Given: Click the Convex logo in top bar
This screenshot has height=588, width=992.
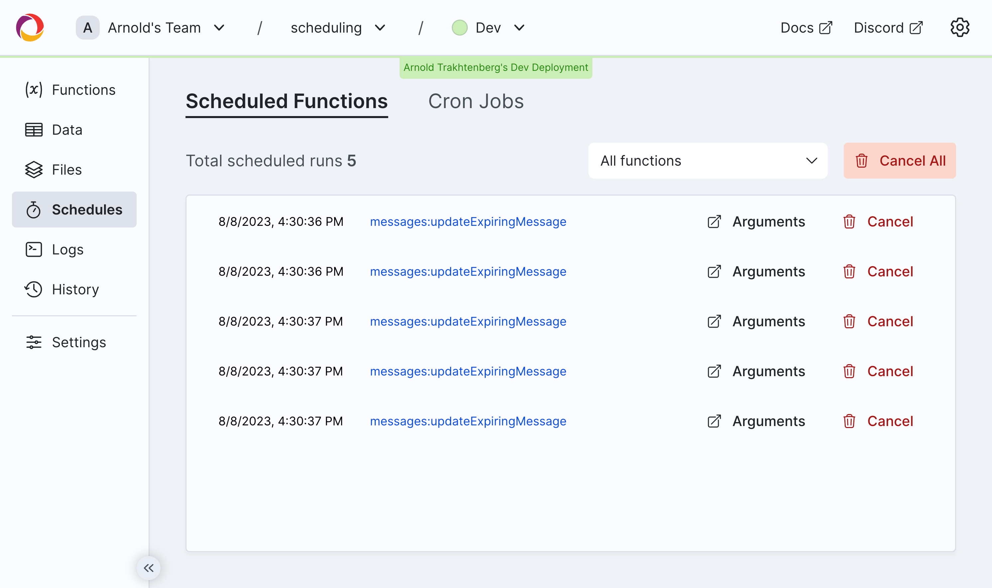Looking at the screenshot, I should click(30, 27).
